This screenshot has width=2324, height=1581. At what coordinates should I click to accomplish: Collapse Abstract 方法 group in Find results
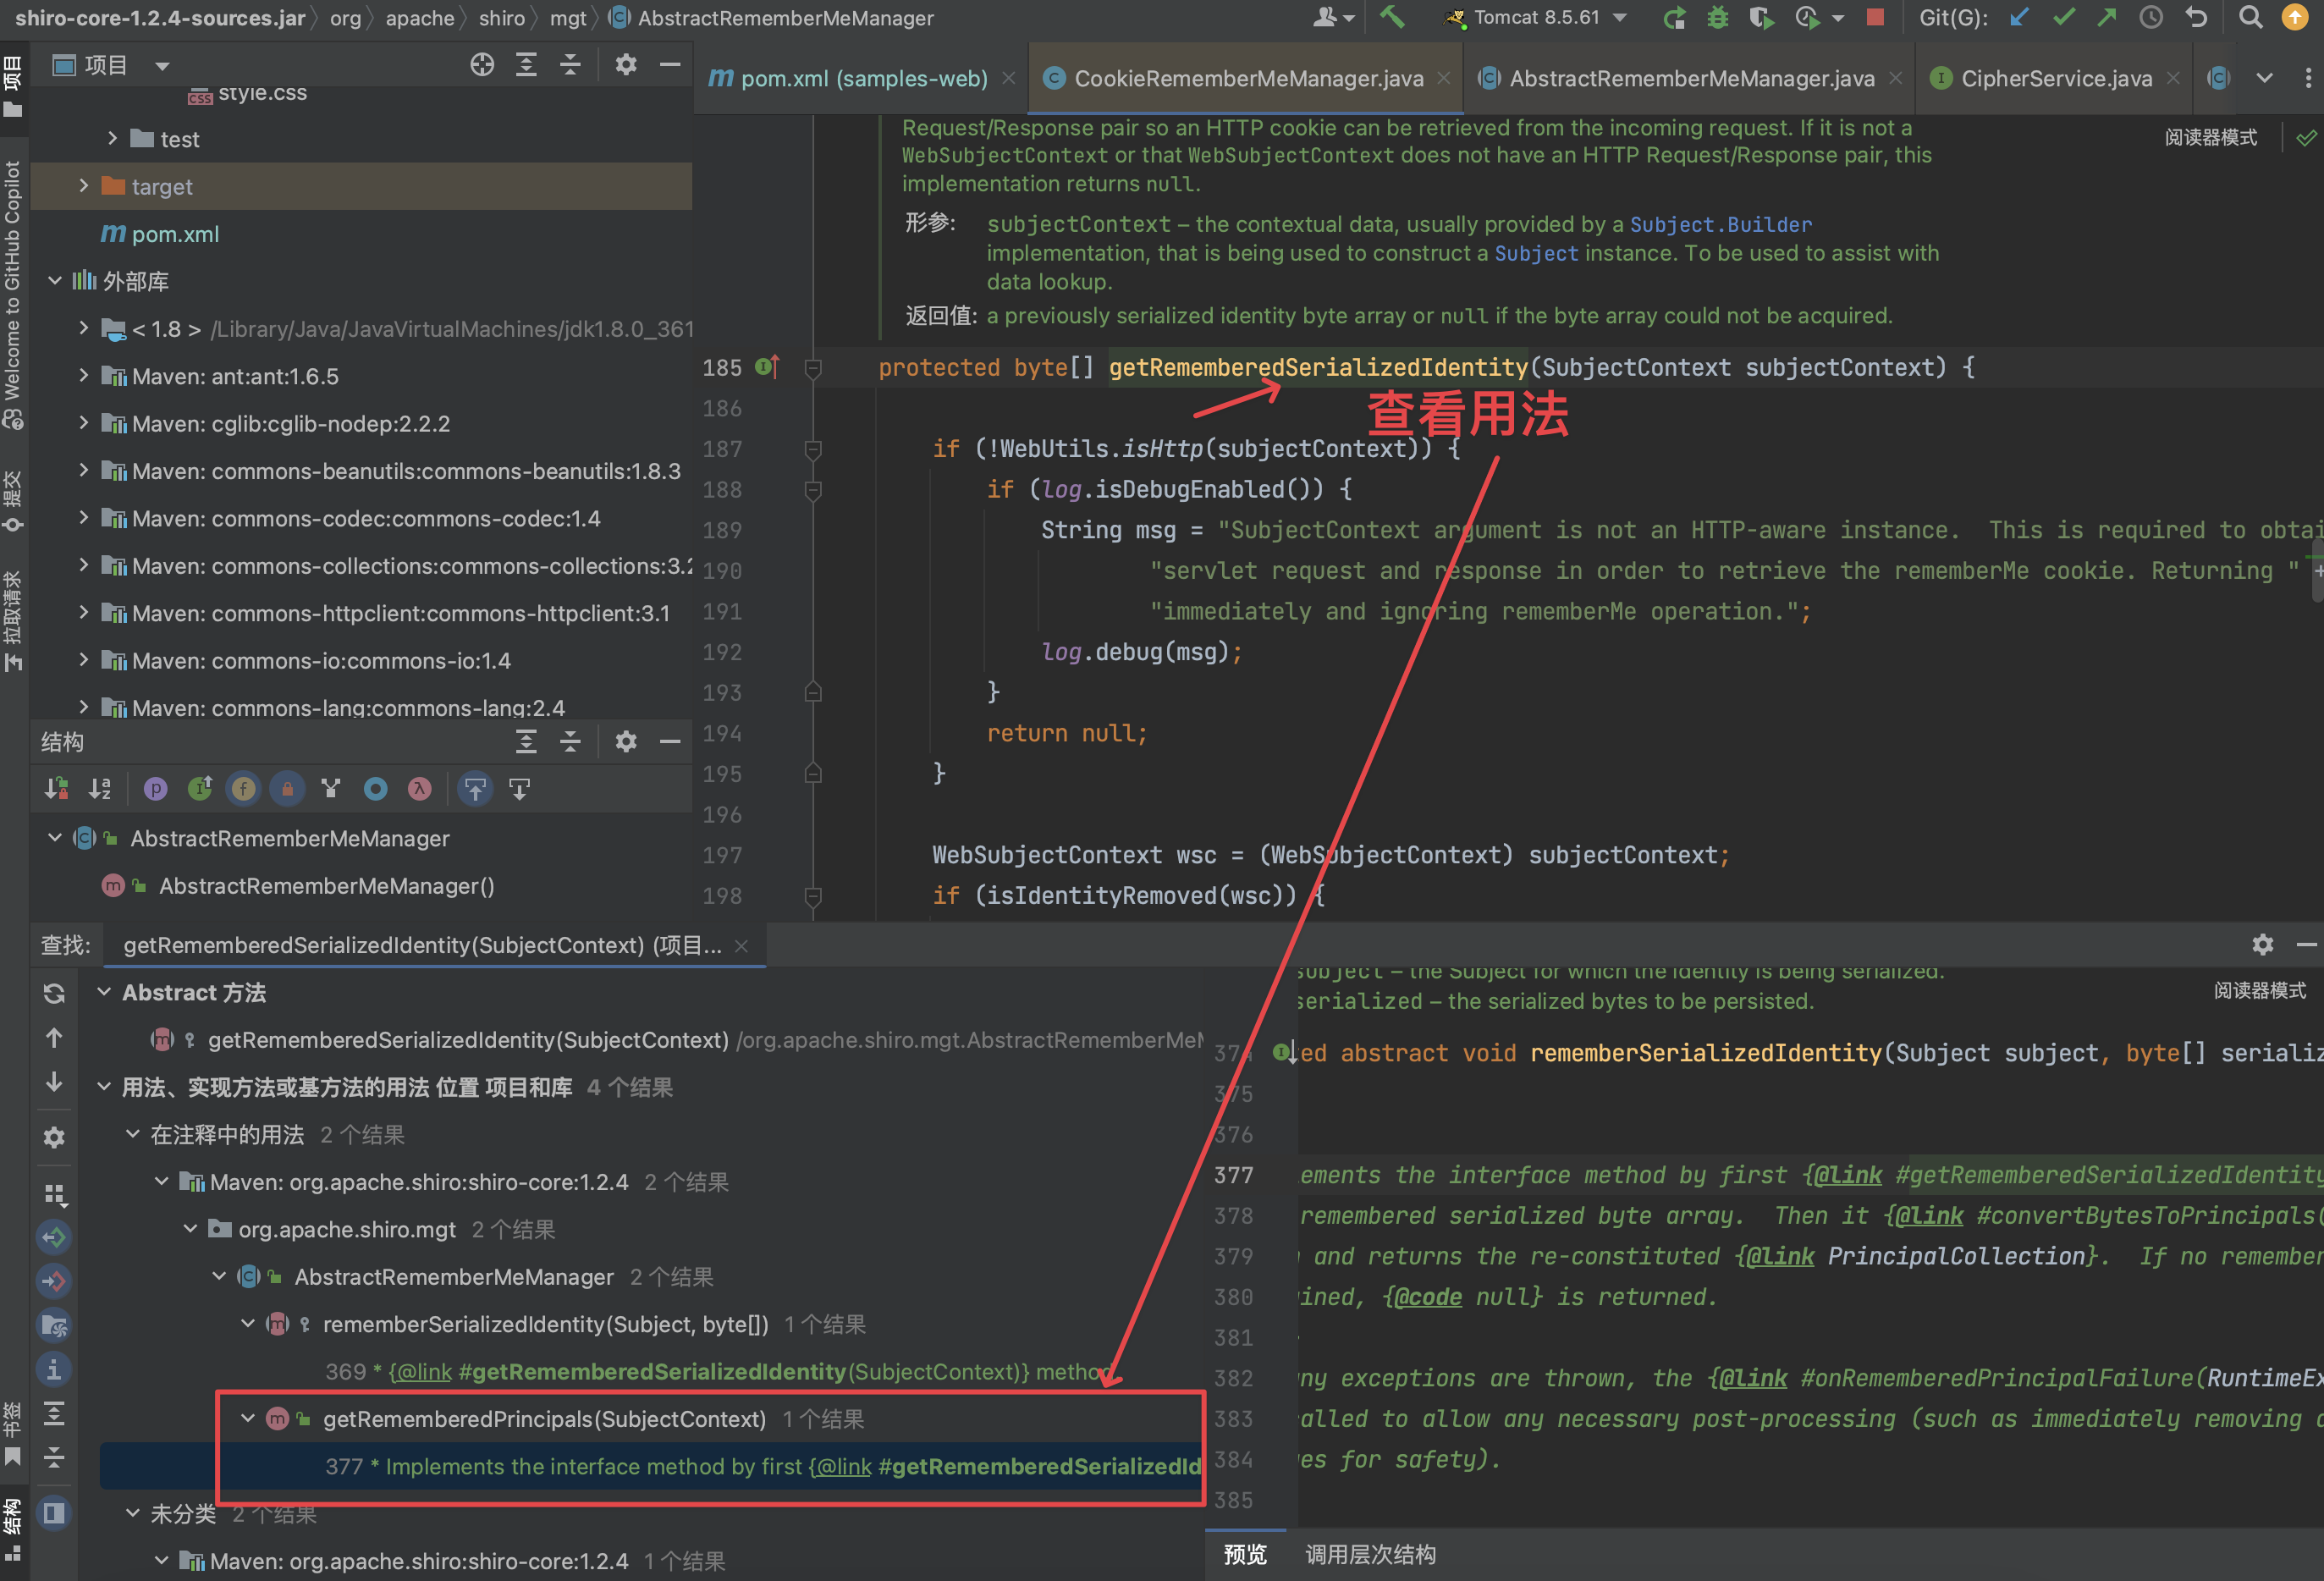point(103,992)
